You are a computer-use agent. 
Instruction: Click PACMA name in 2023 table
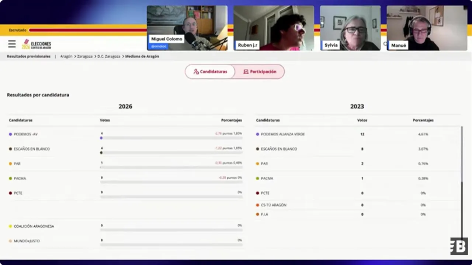[267, 179]
